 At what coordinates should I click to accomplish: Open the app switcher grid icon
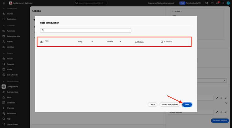223,3
